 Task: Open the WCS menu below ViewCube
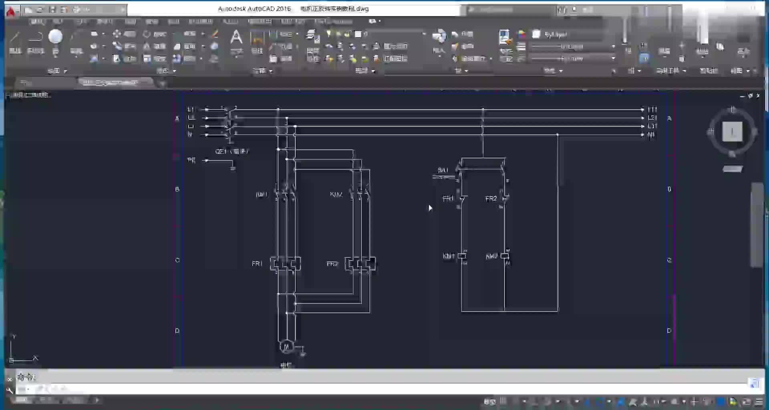733,169
